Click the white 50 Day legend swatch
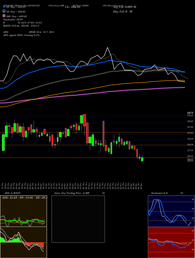Image resolution: width=195 pixels, height=258 pixels. coord(4,11)
